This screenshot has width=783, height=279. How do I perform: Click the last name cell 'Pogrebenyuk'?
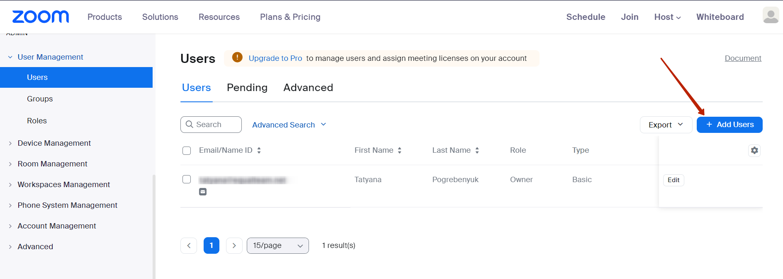(455, 180)
